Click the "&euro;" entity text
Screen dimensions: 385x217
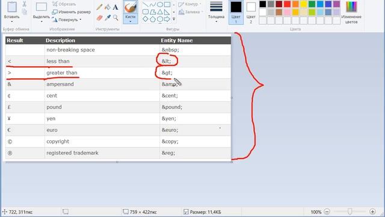[x=170, y=130]
